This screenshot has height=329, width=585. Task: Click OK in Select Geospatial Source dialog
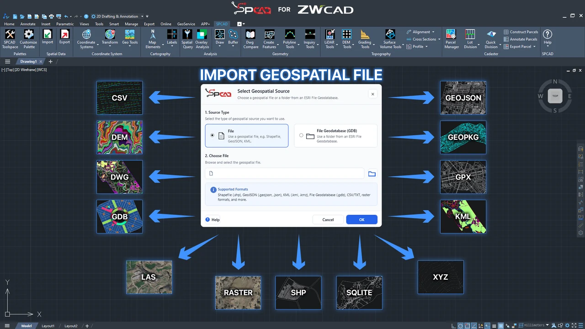[362, 220]
